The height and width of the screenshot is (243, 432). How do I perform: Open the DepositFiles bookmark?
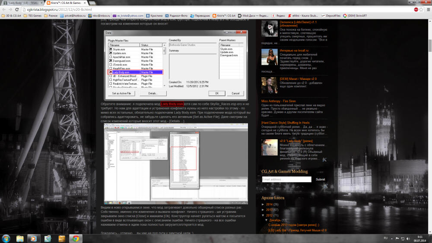tap(331, 16)
